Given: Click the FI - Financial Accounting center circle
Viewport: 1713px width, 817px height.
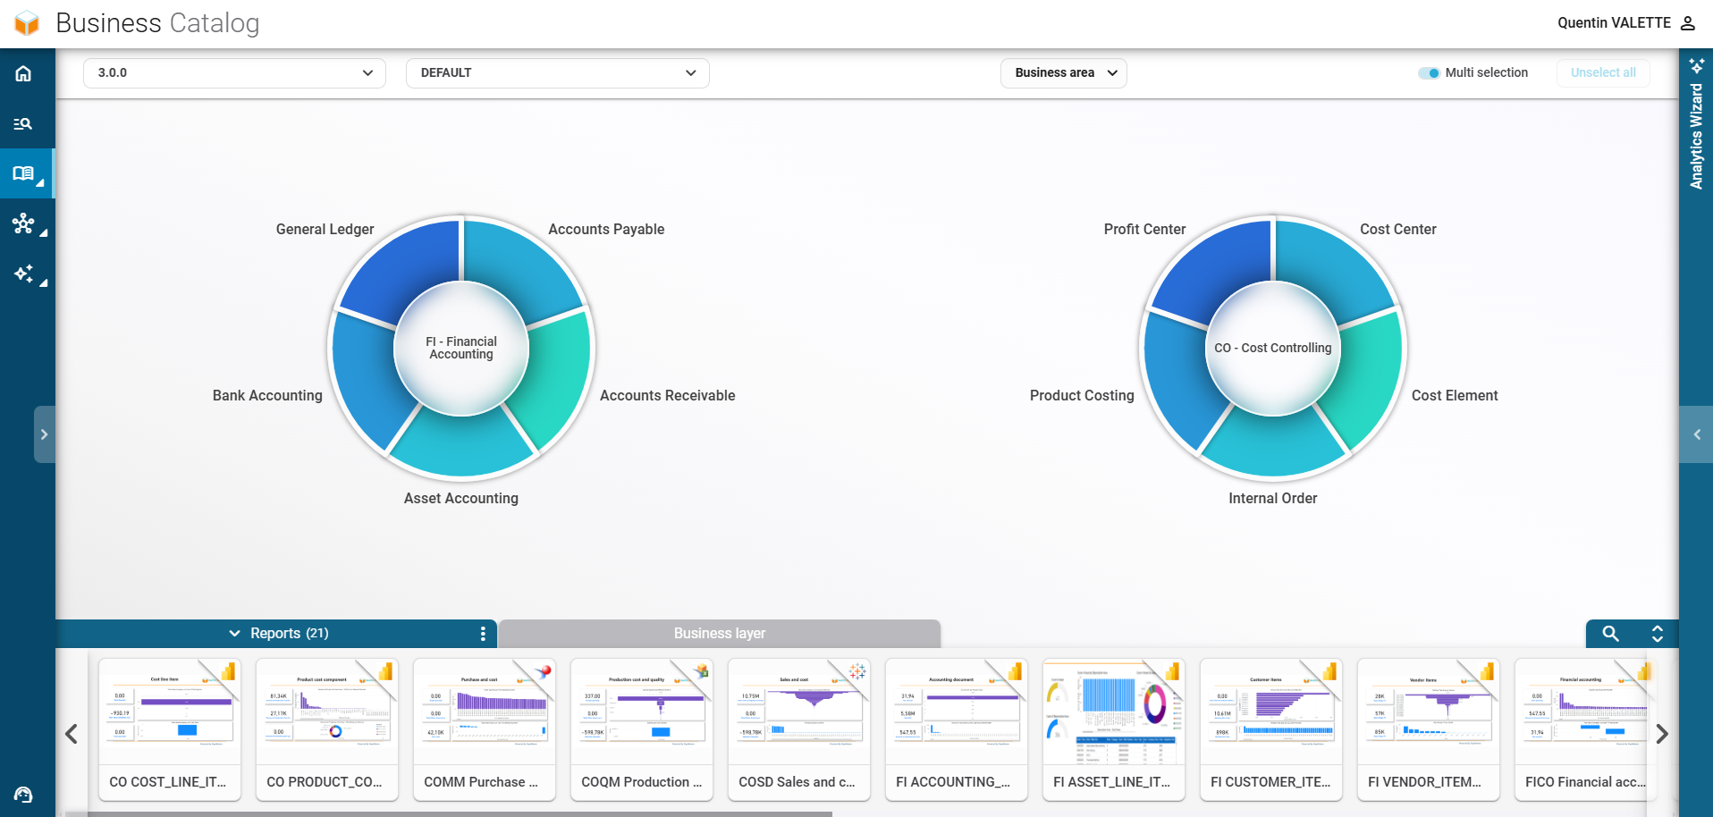Looking at the screenshot, I should click(461, 349).
